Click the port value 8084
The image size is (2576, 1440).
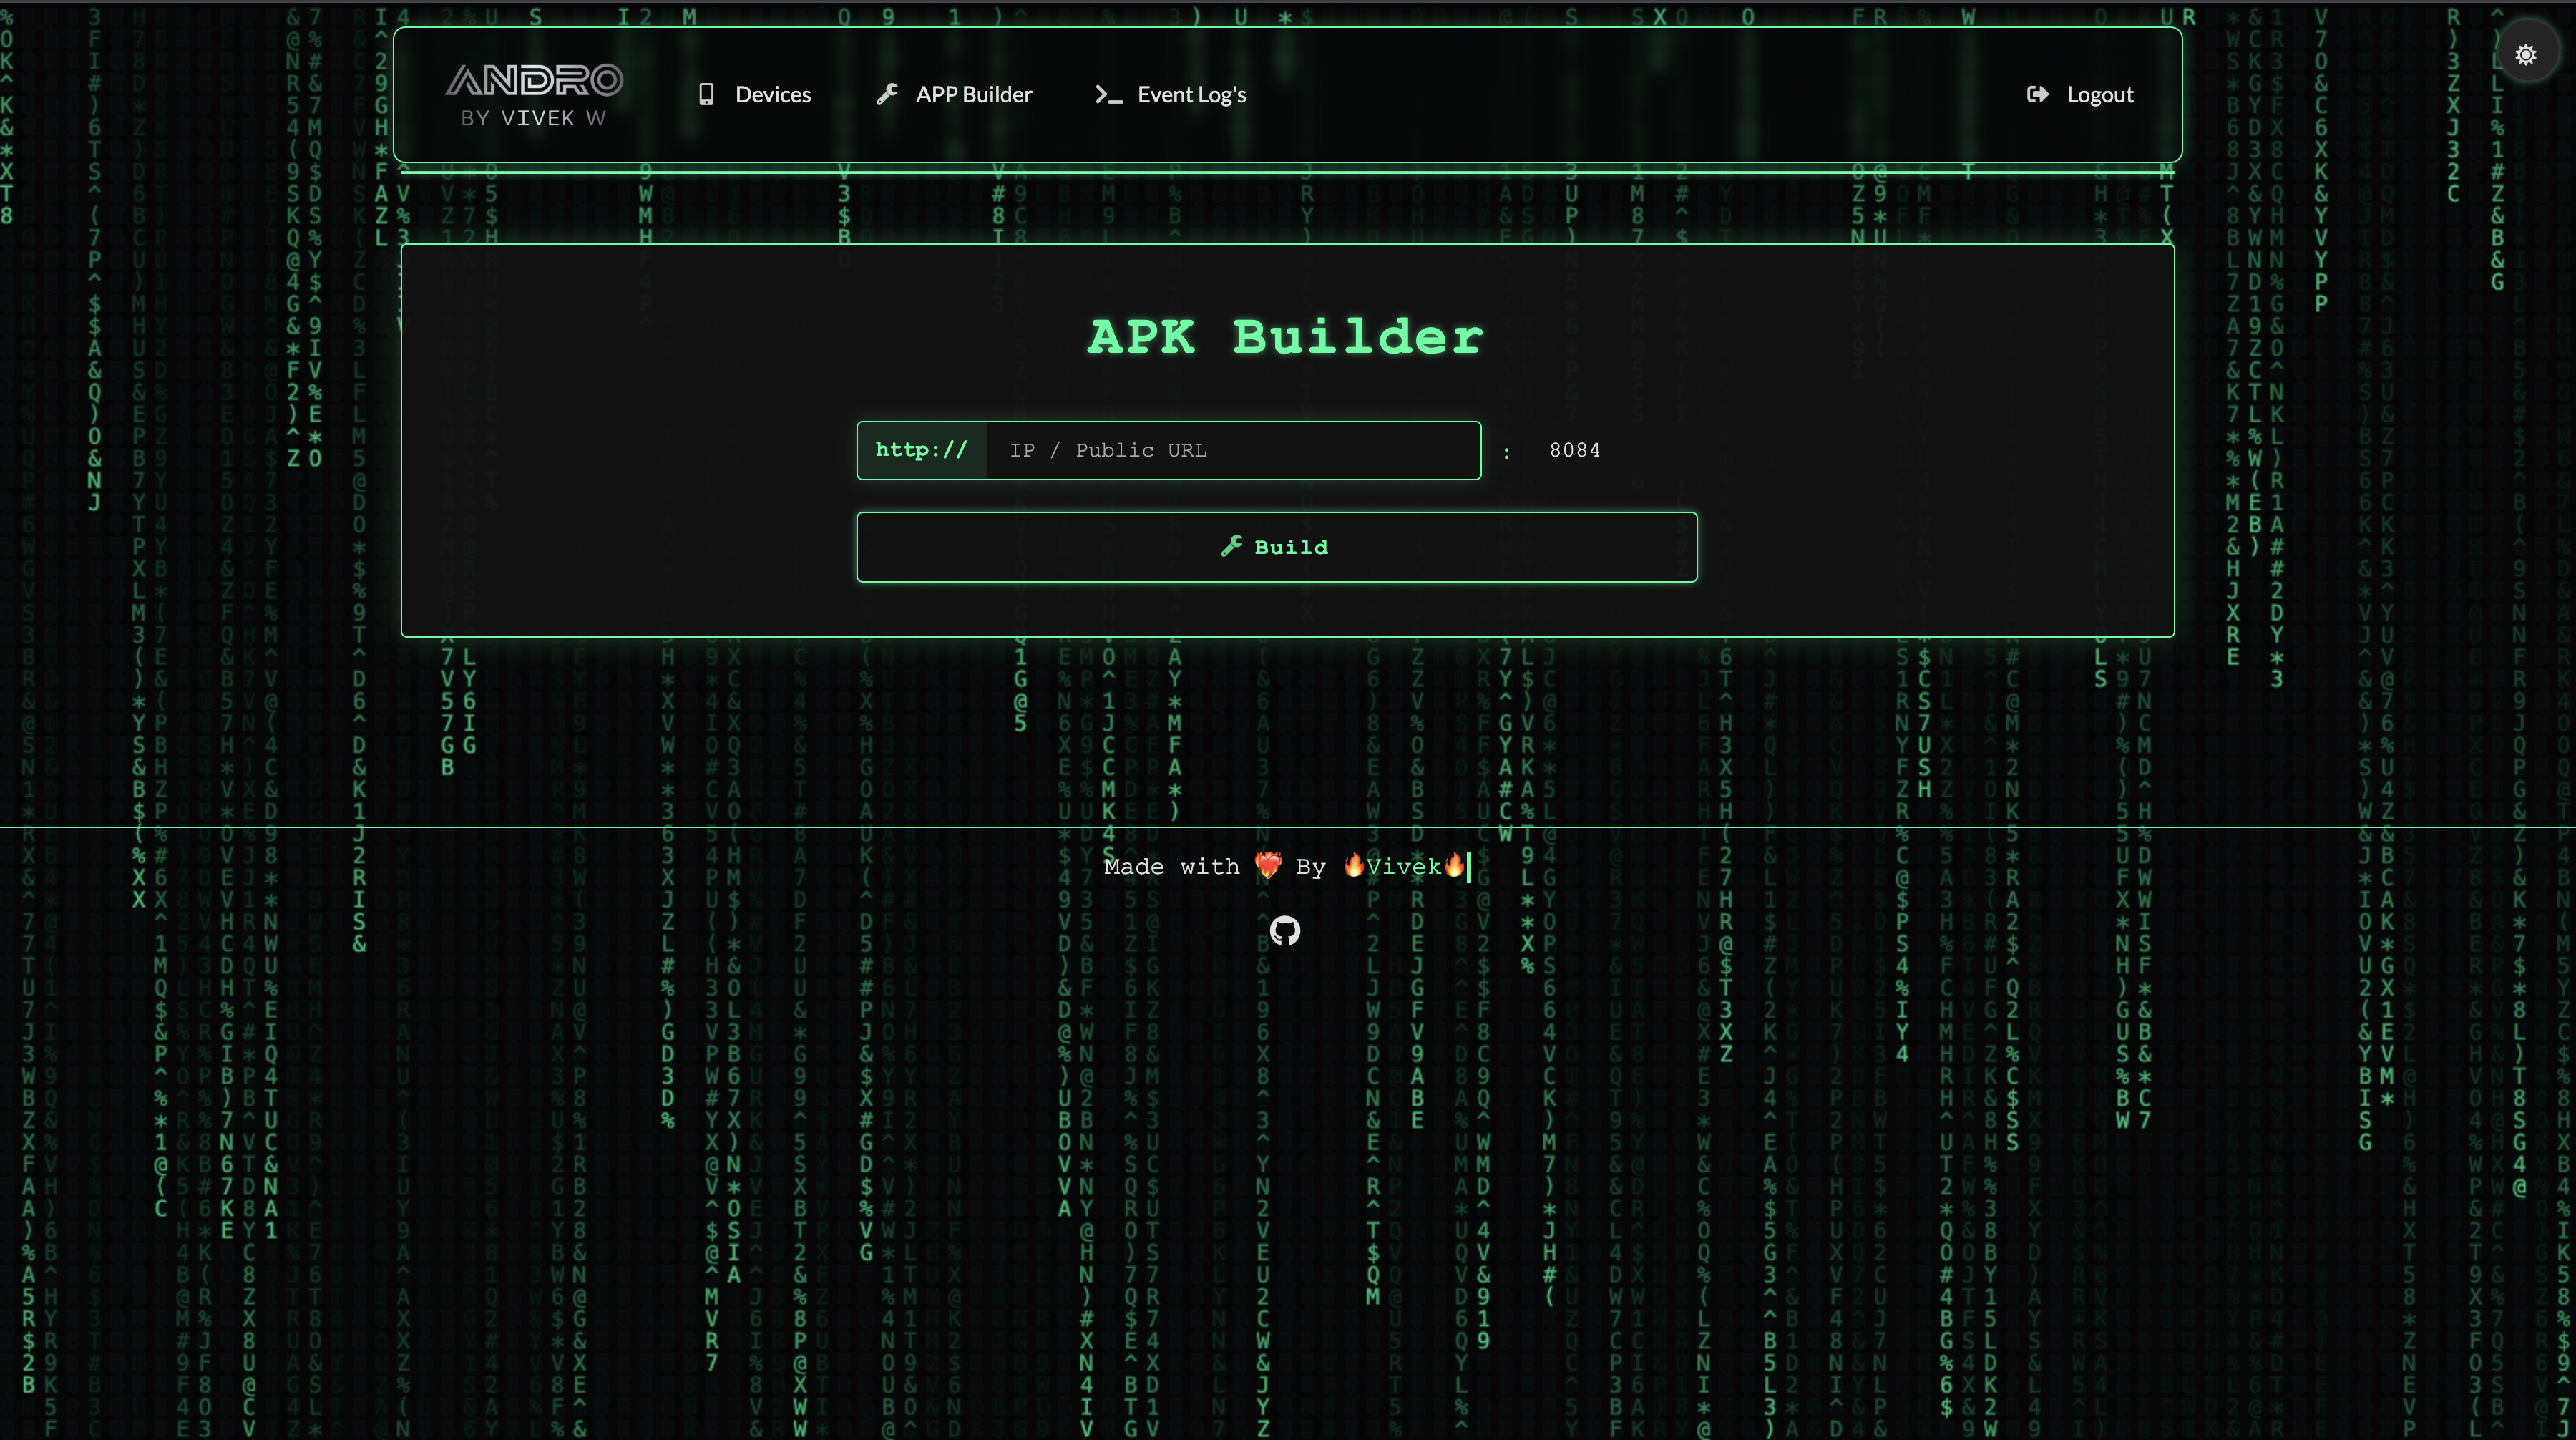(x=1574, y=450)
